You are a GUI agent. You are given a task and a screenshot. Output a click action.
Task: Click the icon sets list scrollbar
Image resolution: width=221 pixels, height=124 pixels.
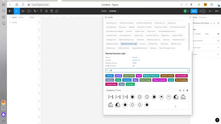click(x=189, y=37)
